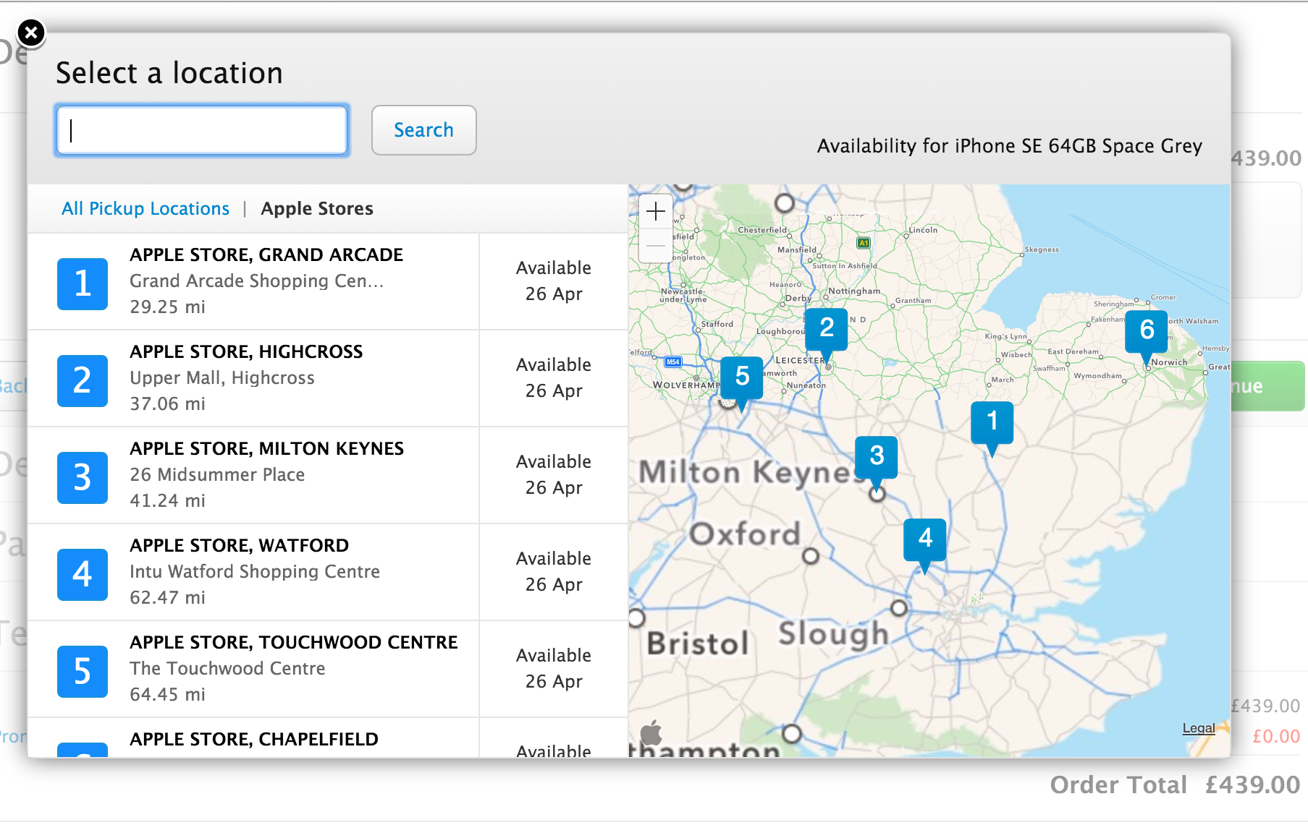This screenshot has width=1308, height=825.
Task: Click the Grand Arcade Shopping Centre address
Action: click(257, 281)
